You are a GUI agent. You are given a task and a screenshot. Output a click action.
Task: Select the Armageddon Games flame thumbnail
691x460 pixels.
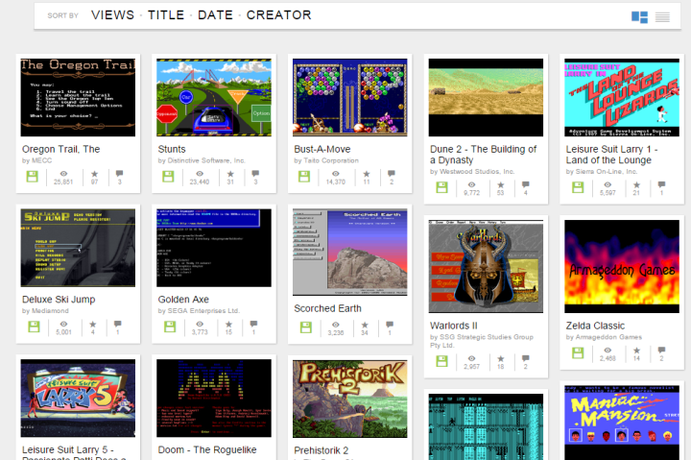click(x=621, y=266)
